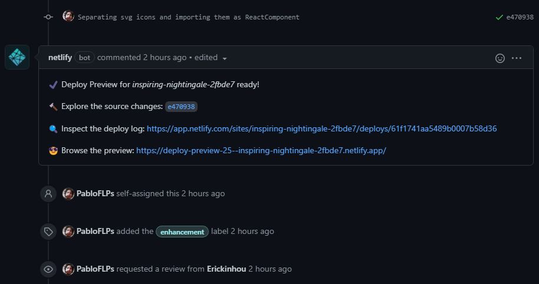The width and height of the screenshot is (539, 284).
Task: Open PabloFLPs name in self-assigned event
Action: (x=95, y=193)
